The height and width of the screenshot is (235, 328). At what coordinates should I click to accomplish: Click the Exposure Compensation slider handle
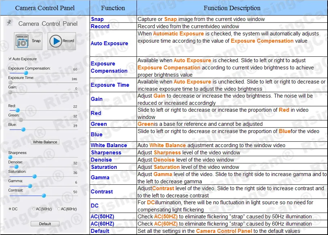(x=26, y=73)
